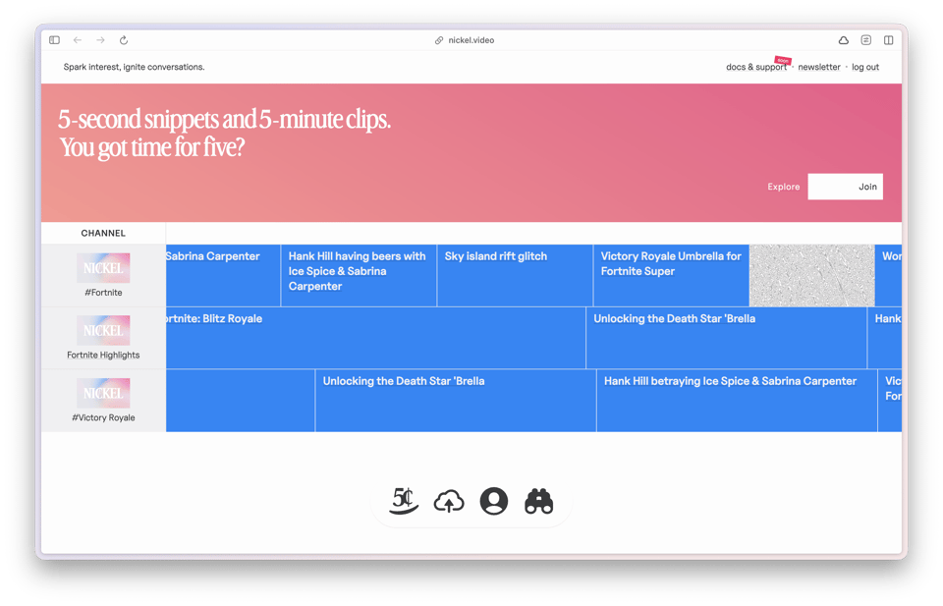The width and height of the screenshot is (943, 606).
Task: Click the binoculars explore icon
Action: [538, 502]
